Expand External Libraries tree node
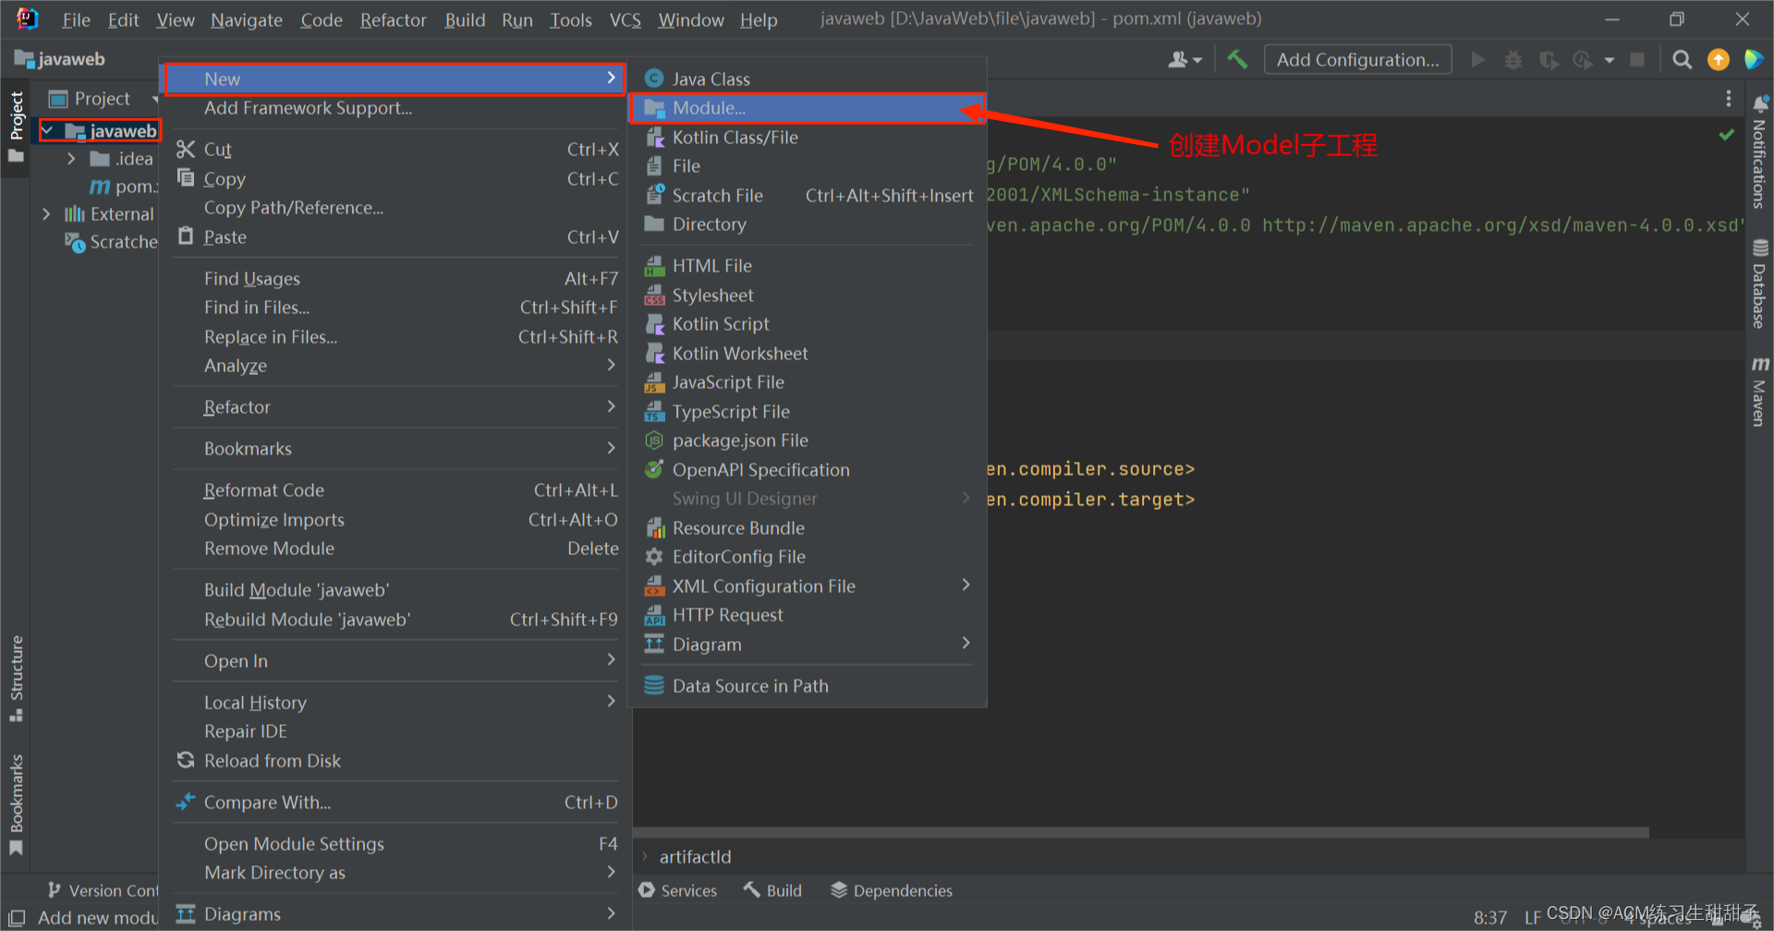This screenshot has width=1774, height=931. [x=46, y=214]
